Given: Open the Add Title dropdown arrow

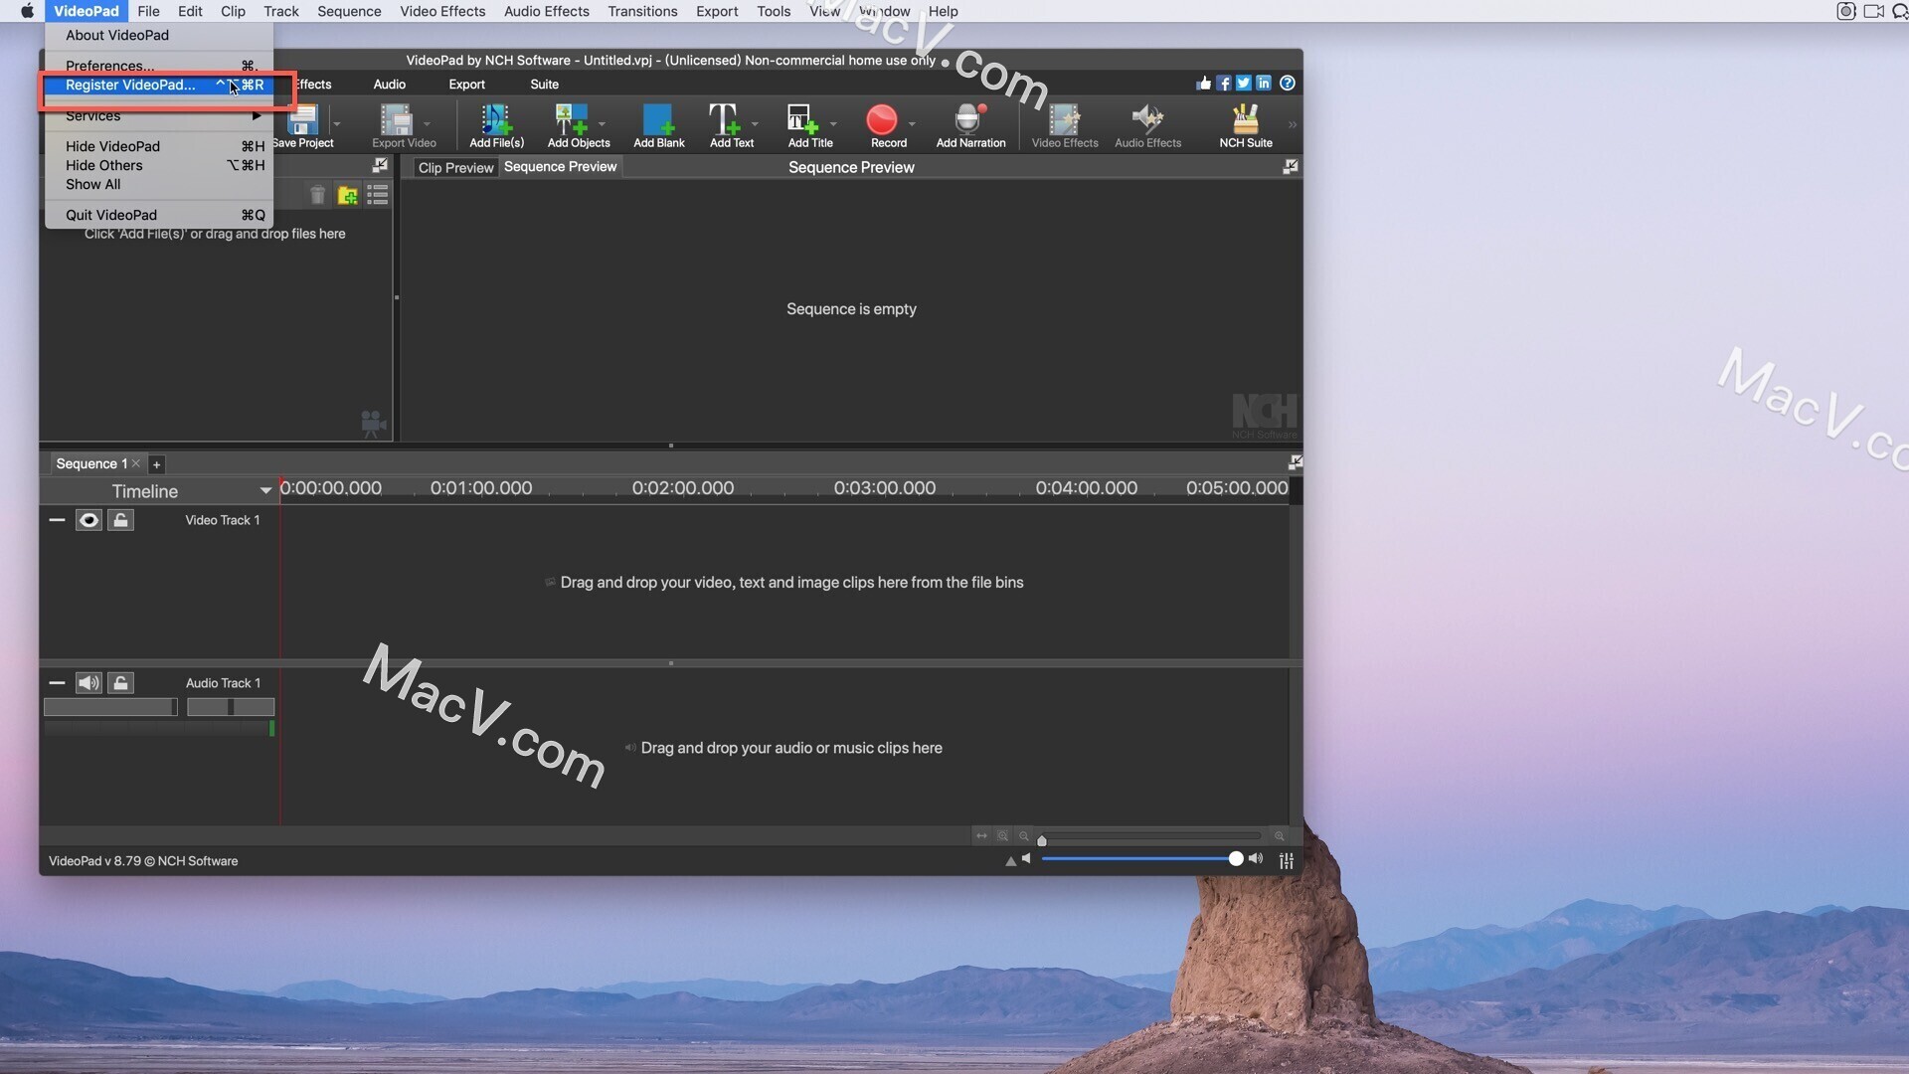Looking at the screenshot, I should tap(833, 124).
